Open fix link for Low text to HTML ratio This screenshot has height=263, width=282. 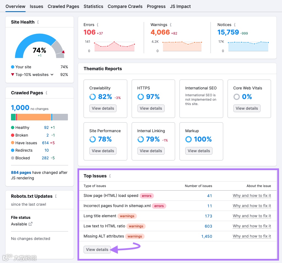pyautogui.click(x=252, y=226)
